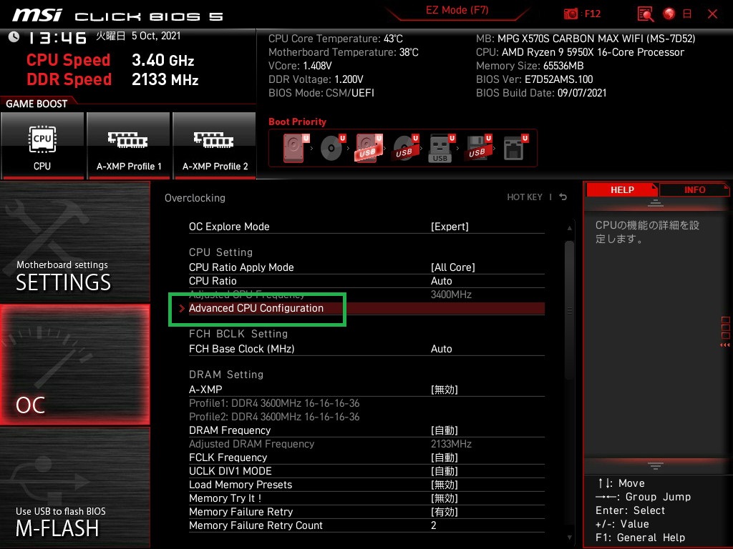The width and height of the screenshot is (733, 549).
Task: Switch to EZ Mode (F7)
Action: (x=457, y=10)
